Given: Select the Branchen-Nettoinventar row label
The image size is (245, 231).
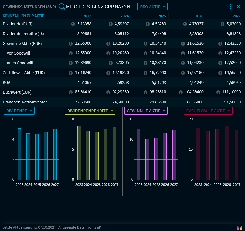Looking at the screenshot, I should click(27, 102).
